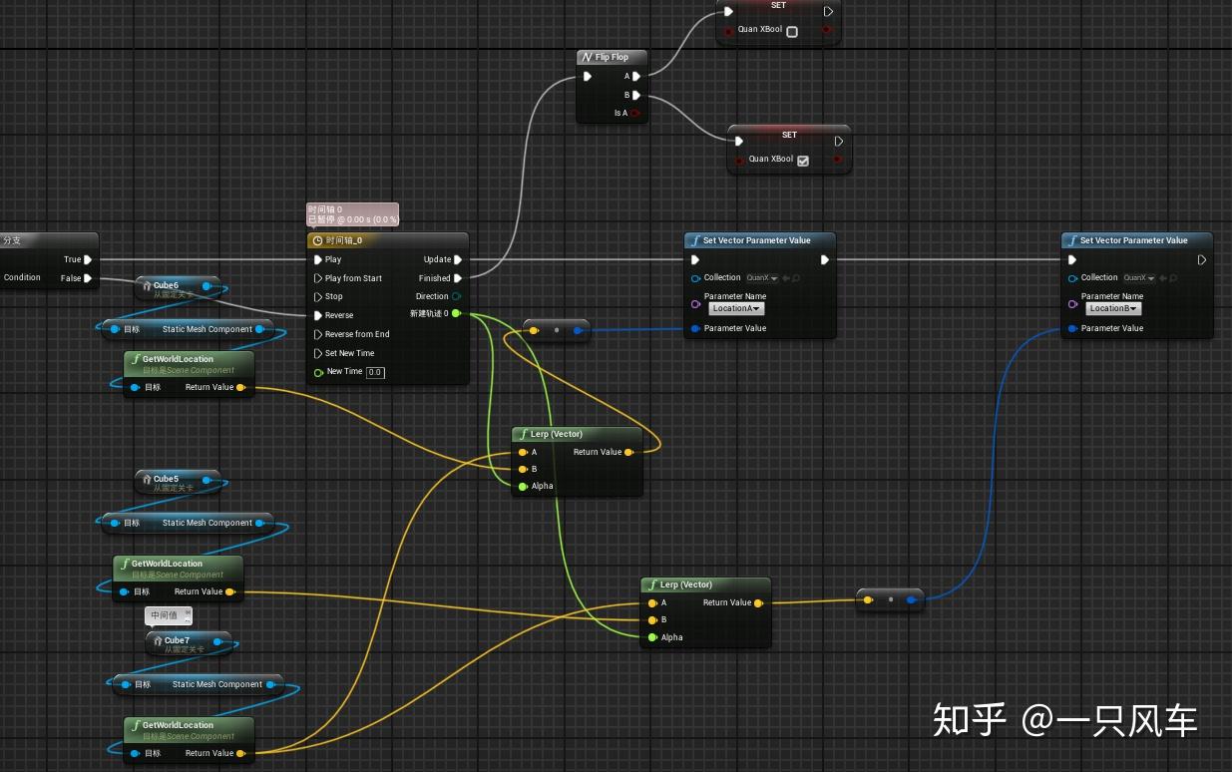The height and width of the screenshot is (772, 1232).
Task: Open the LocationB parameter name dropdown
Action: point(1113,308)
